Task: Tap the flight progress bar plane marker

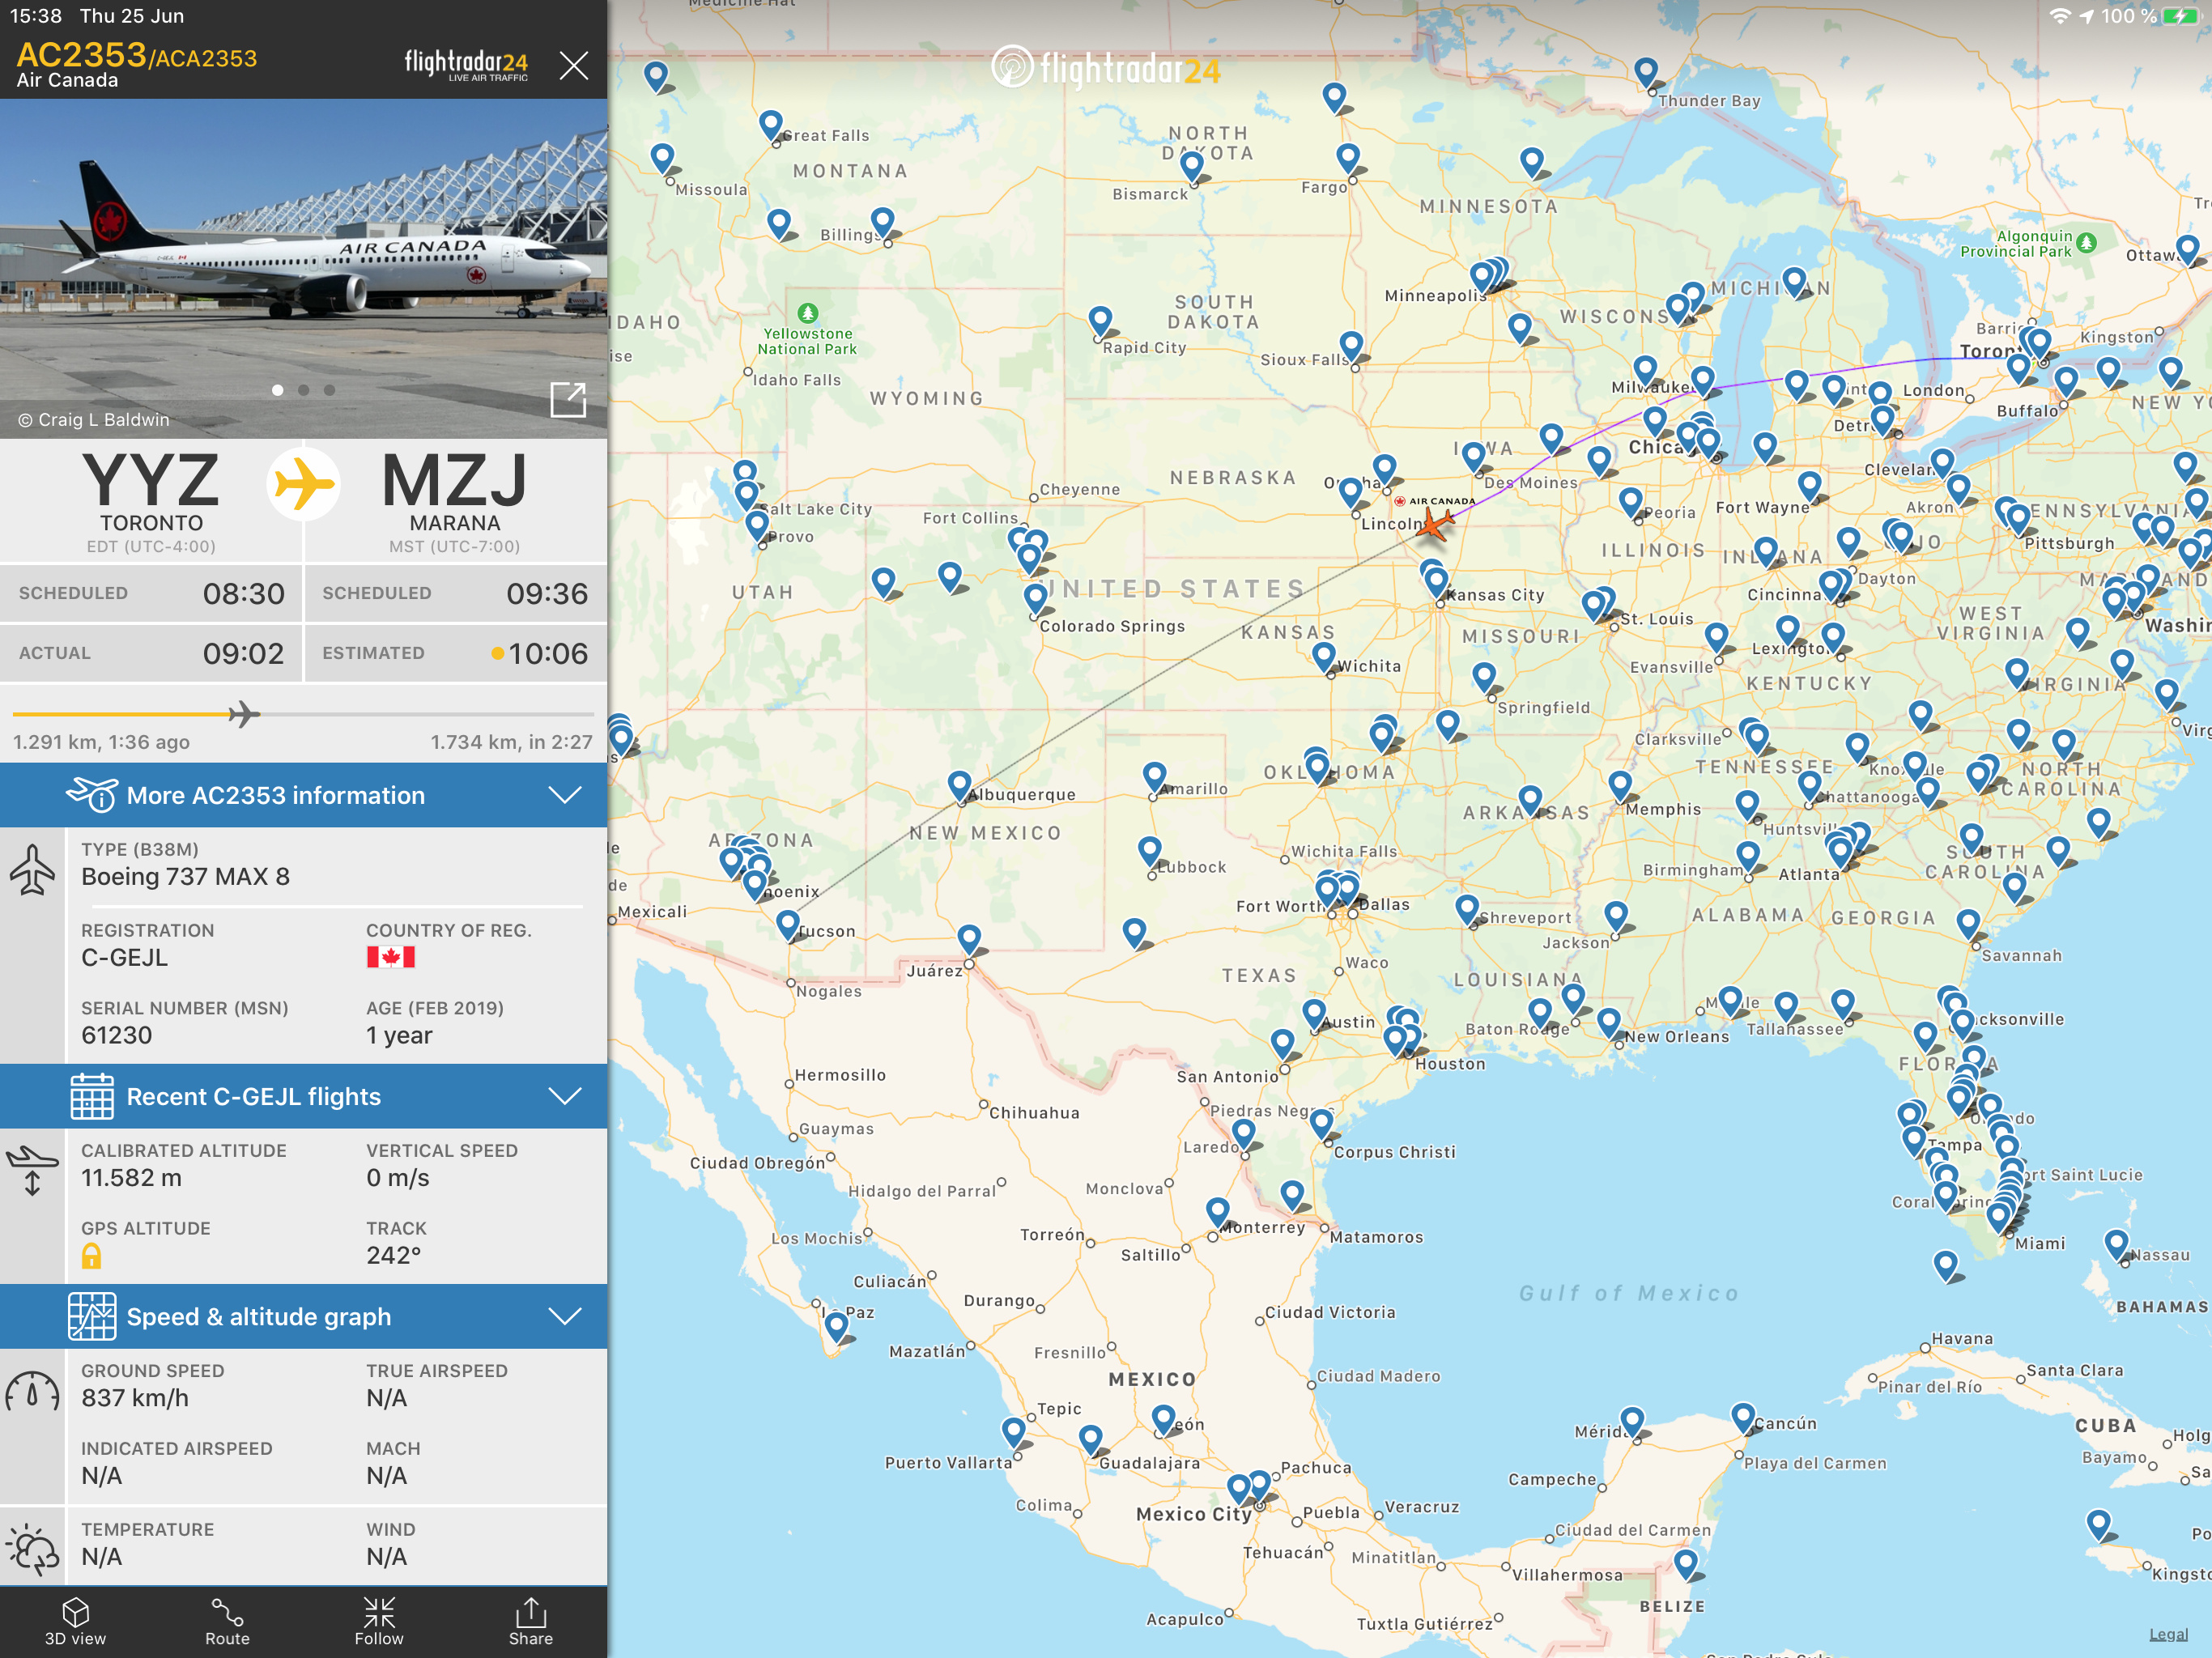Action: click(242, 714)
